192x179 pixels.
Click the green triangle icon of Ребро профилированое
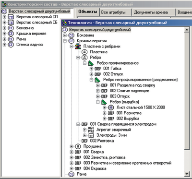[x=91, y=63]
